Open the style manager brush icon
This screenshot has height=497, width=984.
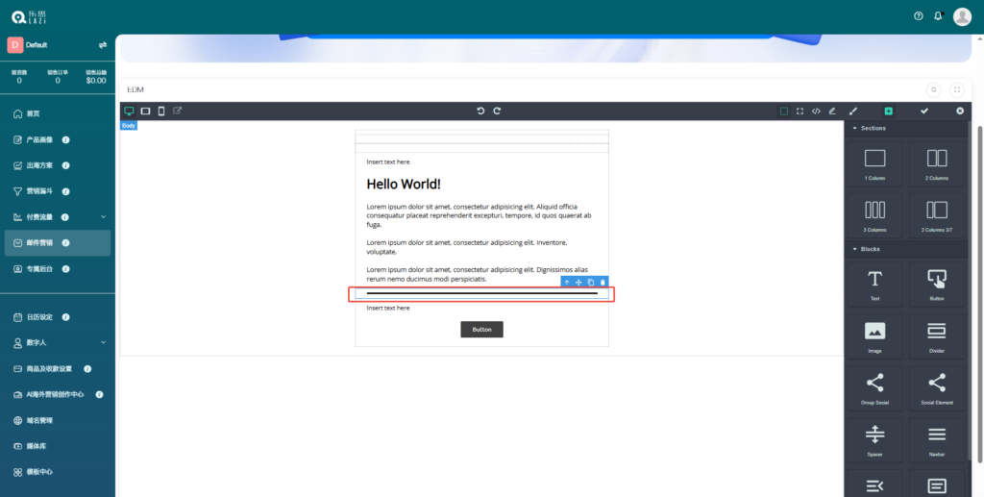852,112
